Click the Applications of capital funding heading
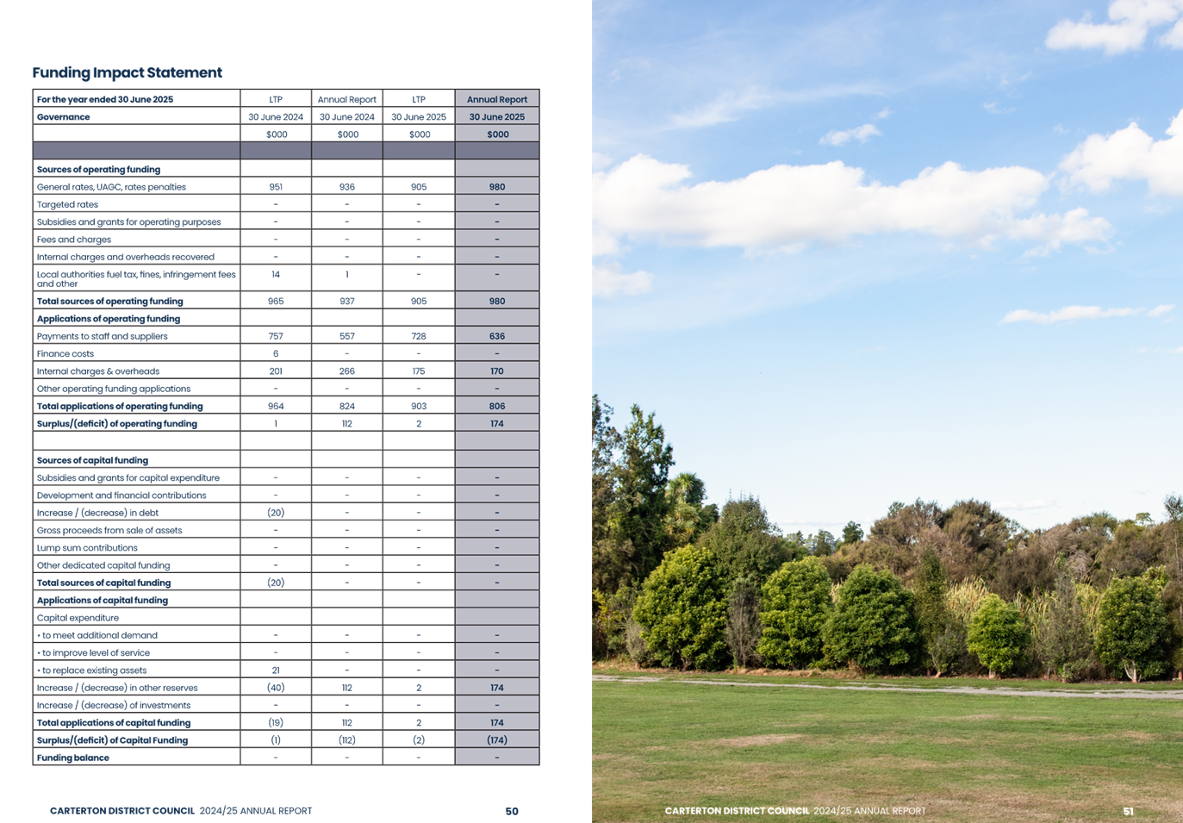Screen dimensions: 1183x823 [103, 601]
